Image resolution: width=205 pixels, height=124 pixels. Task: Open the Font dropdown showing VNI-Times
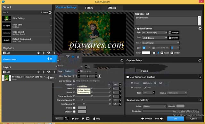coord(155,38)
